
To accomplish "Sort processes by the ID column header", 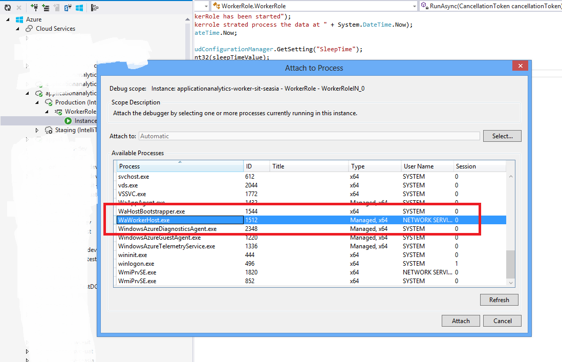I will coord(256,166).
